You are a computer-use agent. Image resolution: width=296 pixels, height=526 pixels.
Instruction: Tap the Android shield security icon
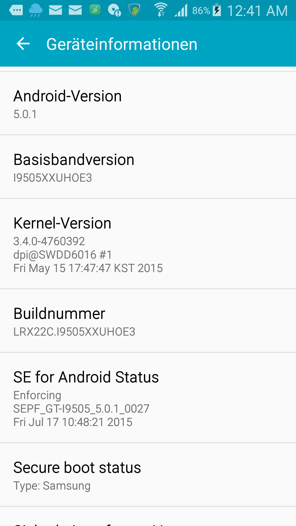point(134,10)
